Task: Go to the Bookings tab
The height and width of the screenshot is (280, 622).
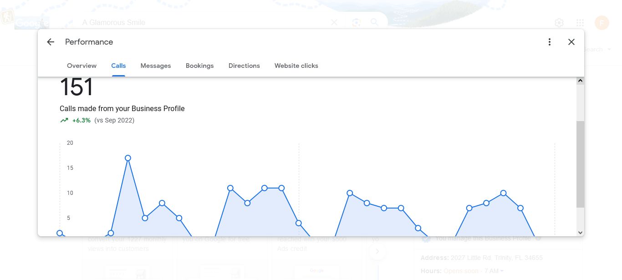Action: (x=199, y=66)
